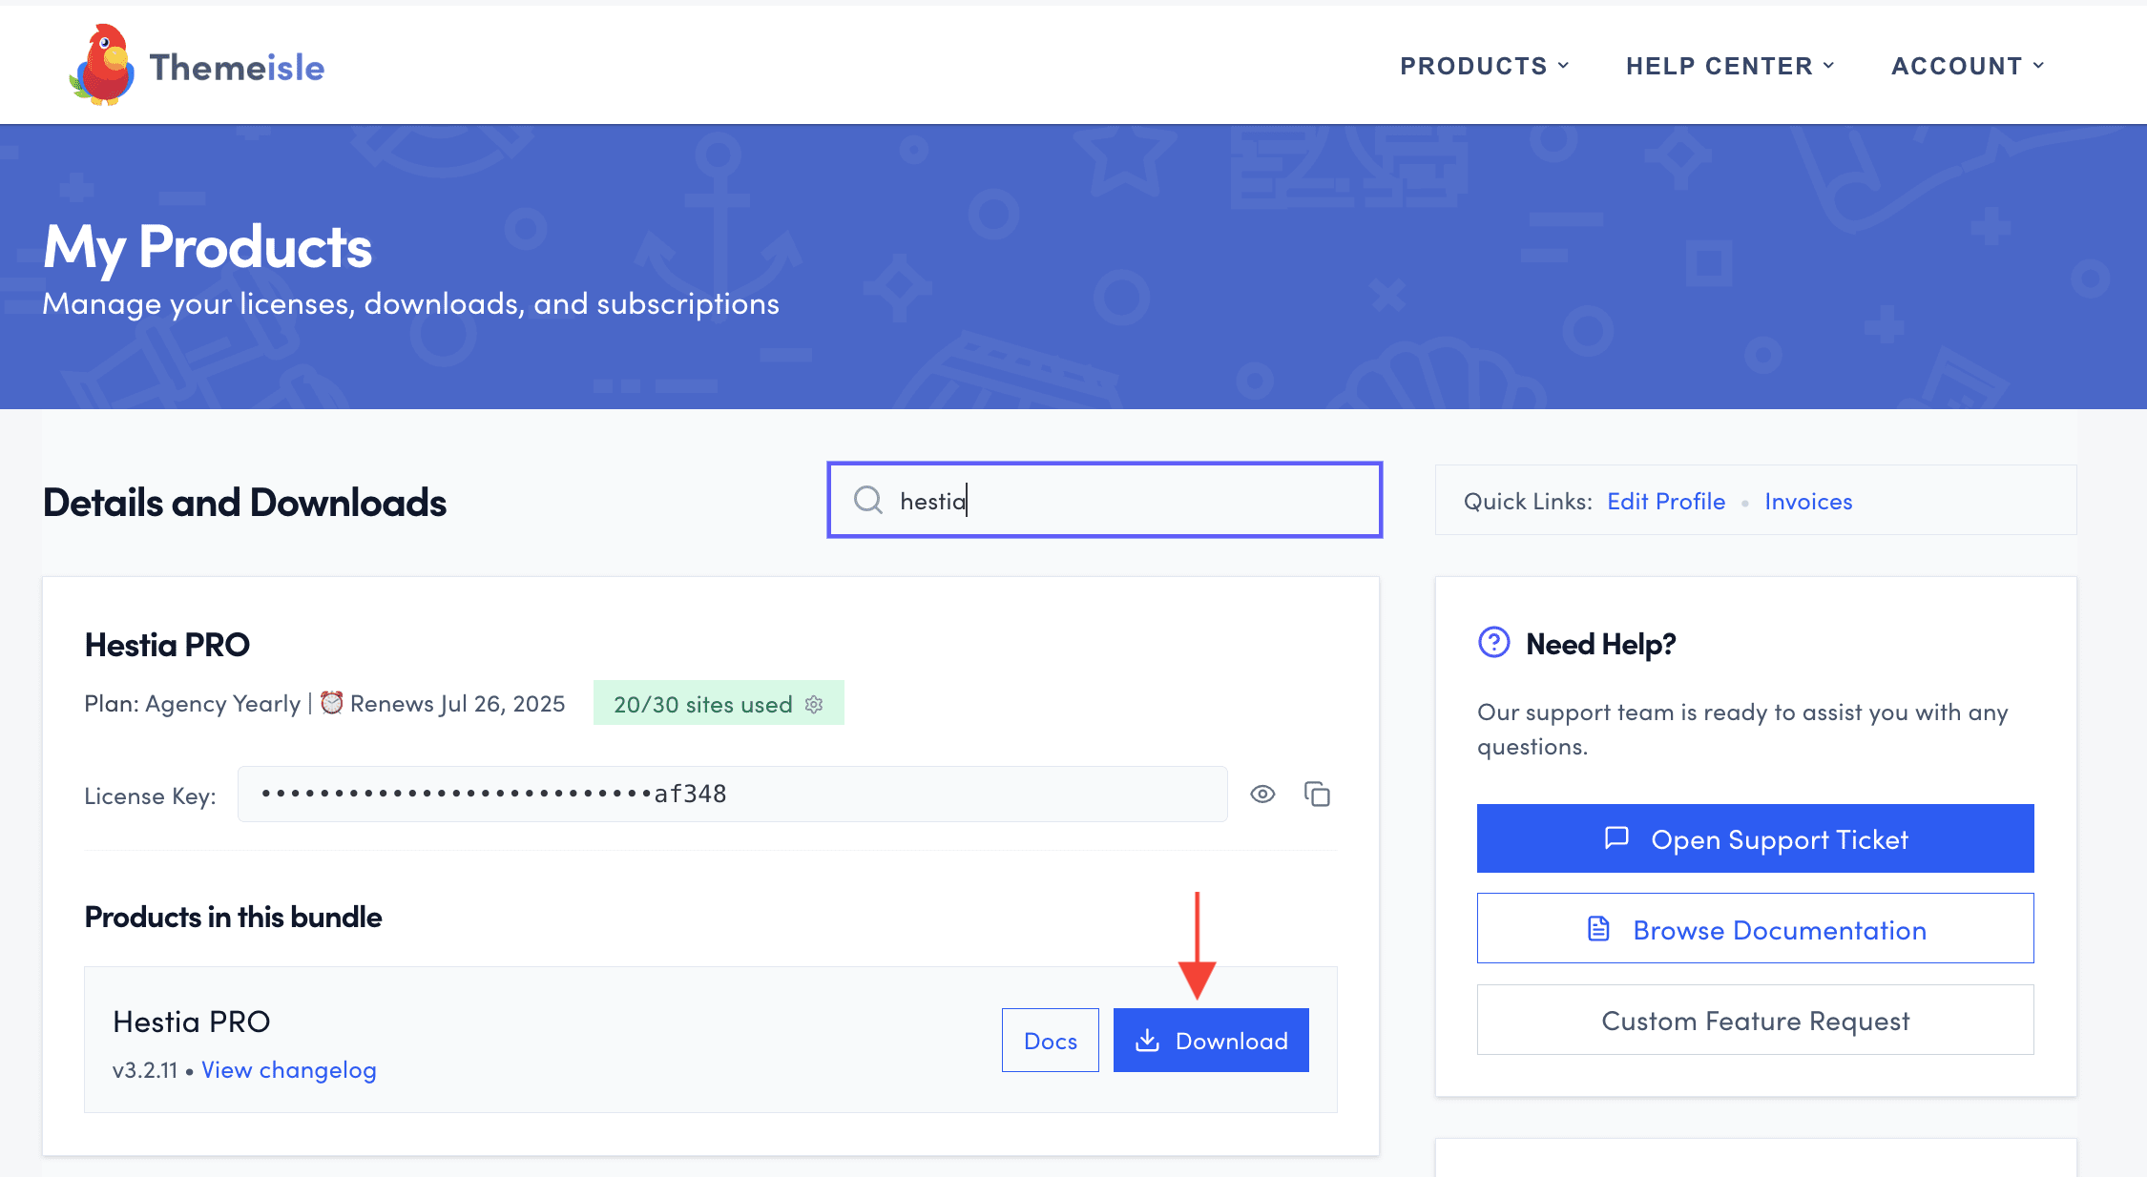Click the sites used gear icon

814,704
